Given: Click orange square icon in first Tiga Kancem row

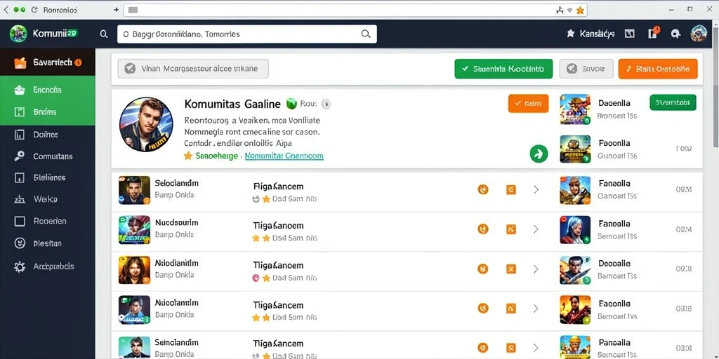Looking at the screenshot, I should 511,189.
